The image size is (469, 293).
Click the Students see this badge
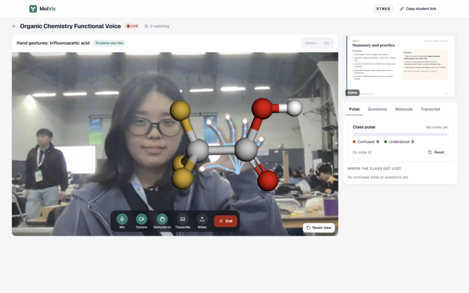pos(109,43)
